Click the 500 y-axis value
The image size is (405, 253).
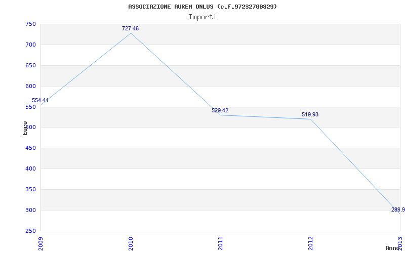pyautogui.click(x=30, y=128)
